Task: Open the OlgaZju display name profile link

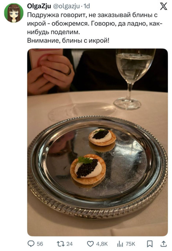Action: pyautogui.click(x=39, y=6)
